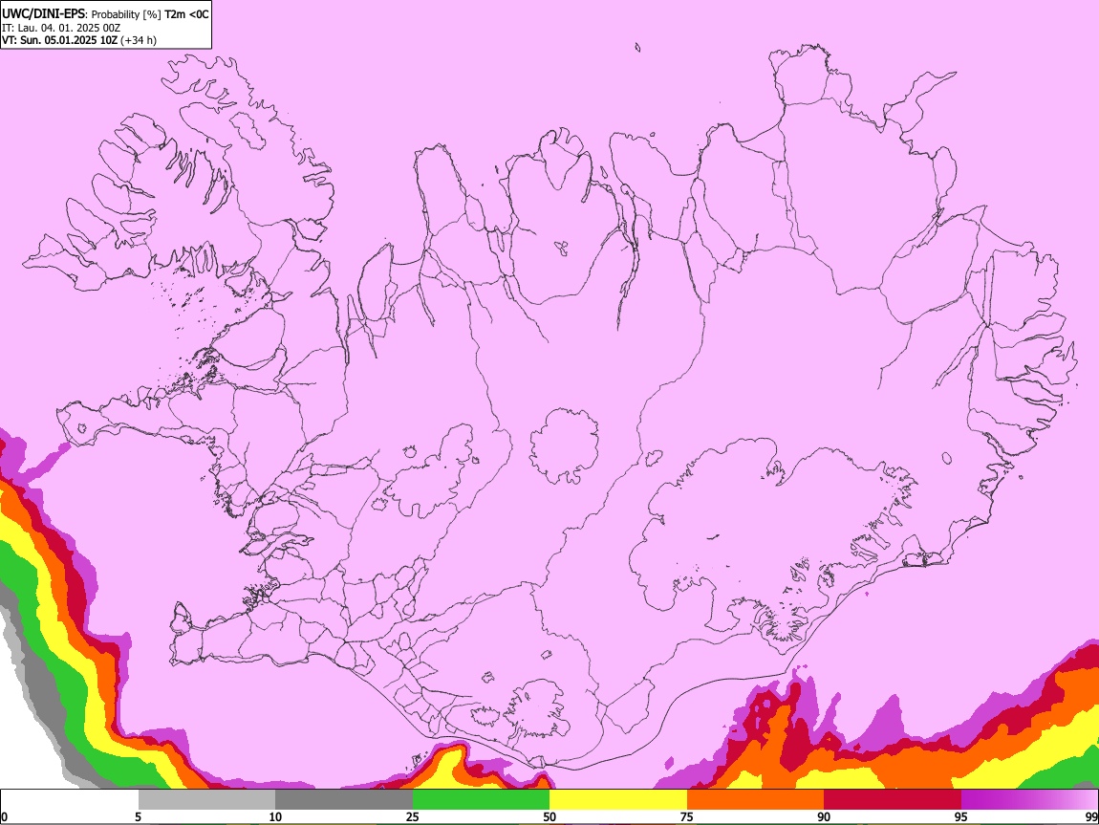
Task: Click the legend value '75'
Action: tap(687, 817)
